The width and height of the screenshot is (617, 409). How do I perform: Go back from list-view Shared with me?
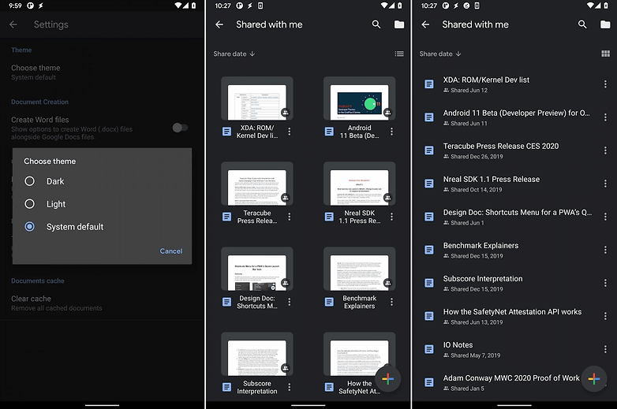pos(425,24)
